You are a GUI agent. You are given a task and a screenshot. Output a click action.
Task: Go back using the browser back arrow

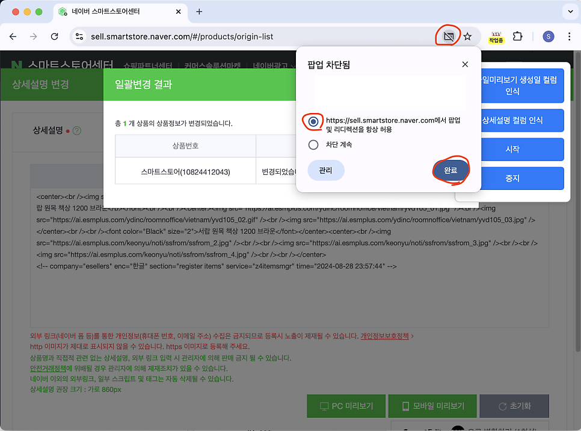coord(13,37)
